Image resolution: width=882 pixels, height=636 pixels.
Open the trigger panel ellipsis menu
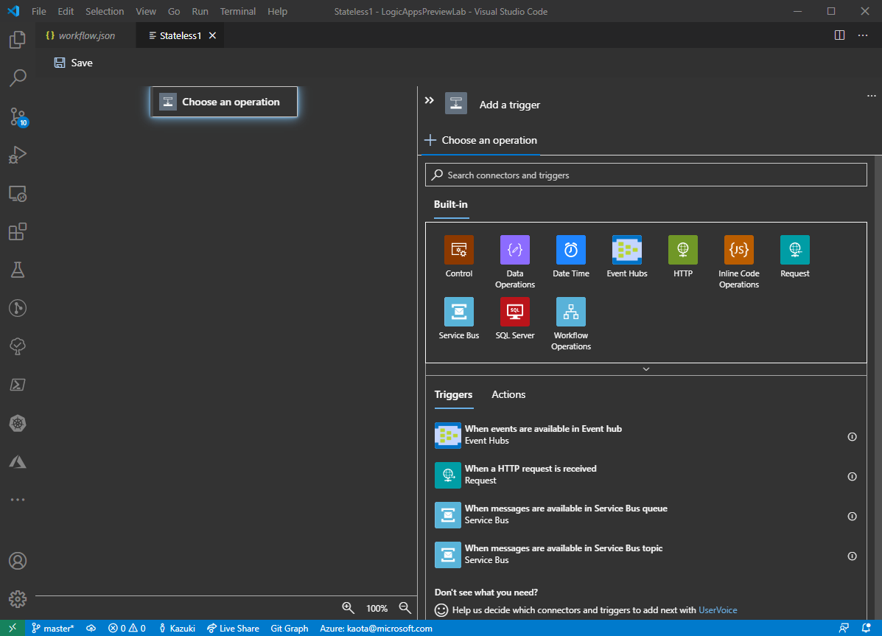pos(871,96)
